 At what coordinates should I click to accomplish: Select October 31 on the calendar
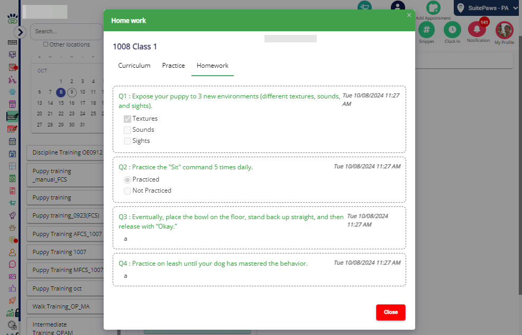[x=83, y=124]
